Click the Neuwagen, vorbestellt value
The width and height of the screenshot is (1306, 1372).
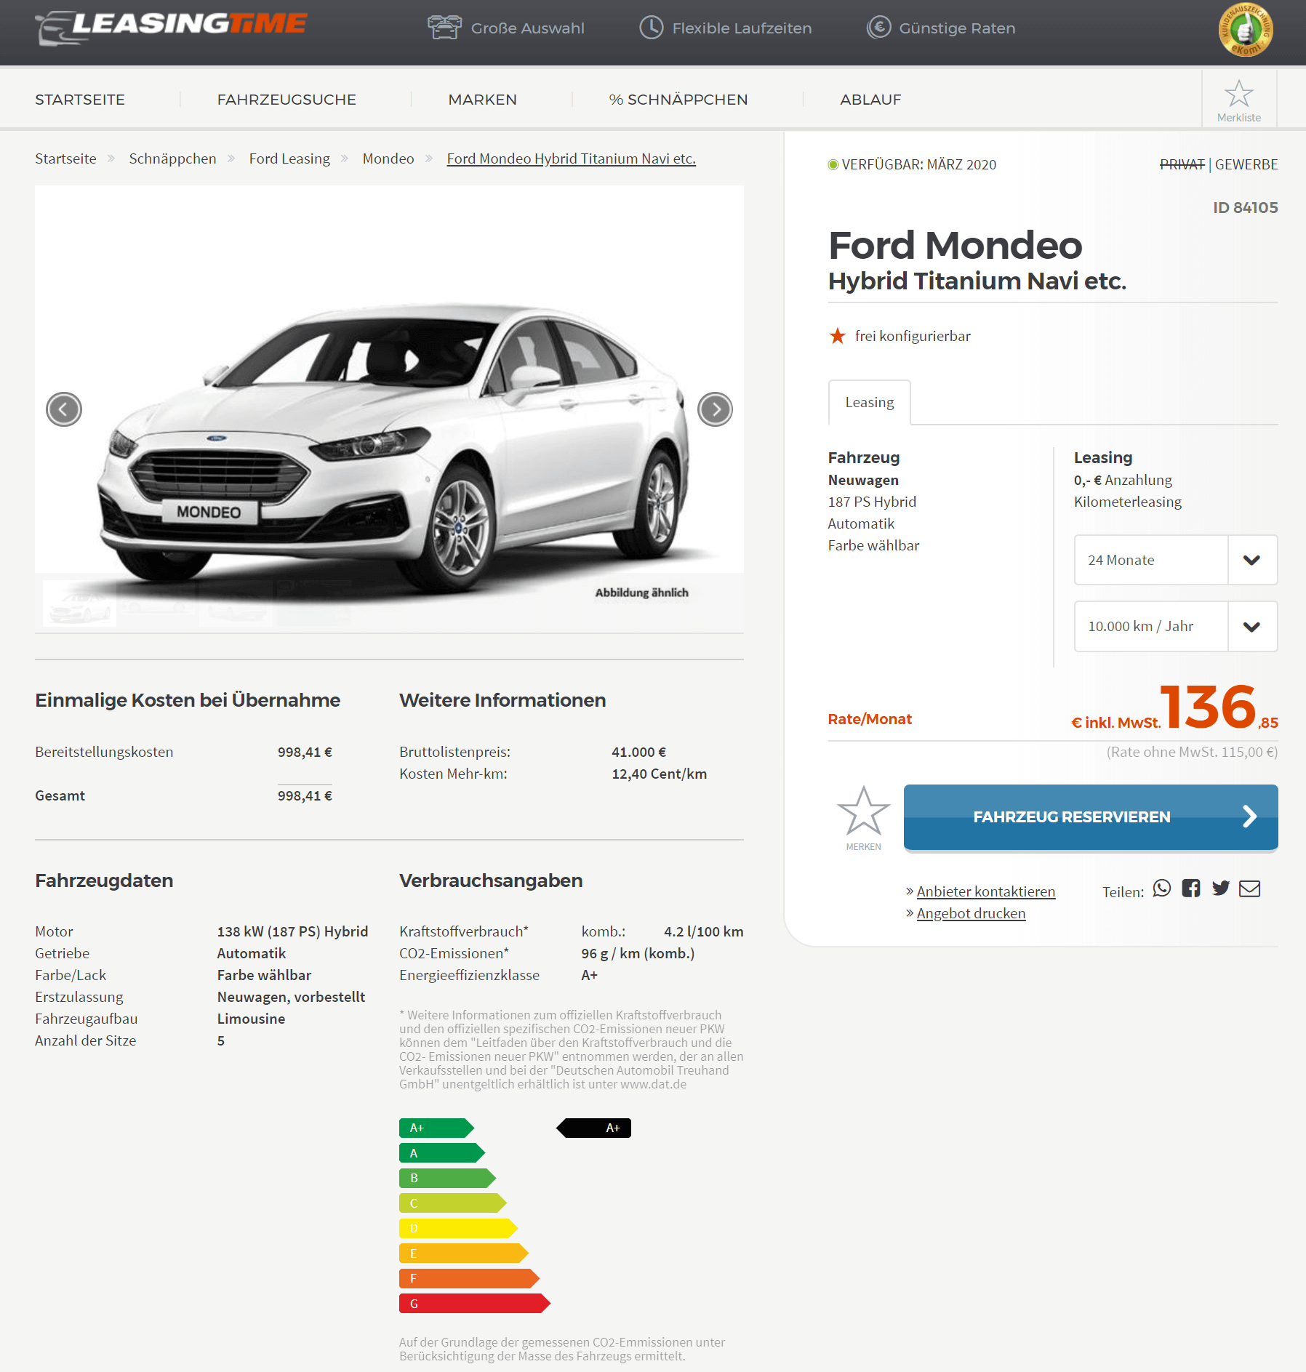291,997
